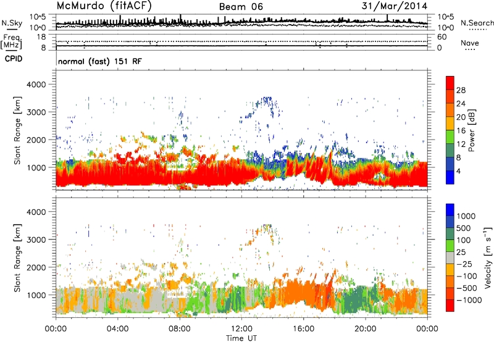Click the 'N.Search' legend label
Screen dimensions: 494x342
(x=477, y=23)
